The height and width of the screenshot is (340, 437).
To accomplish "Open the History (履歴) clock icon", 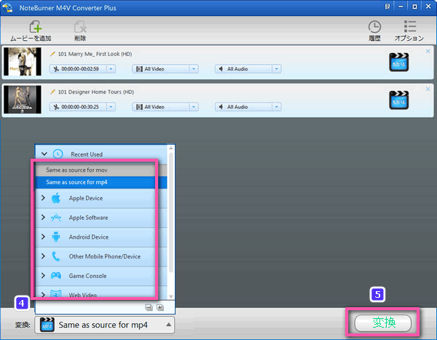I will point(374,27).
